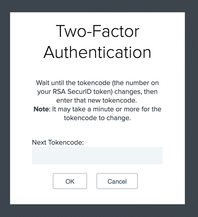Click dark background right of dialog
Screen dimensions: 198x217
(191, 108)
